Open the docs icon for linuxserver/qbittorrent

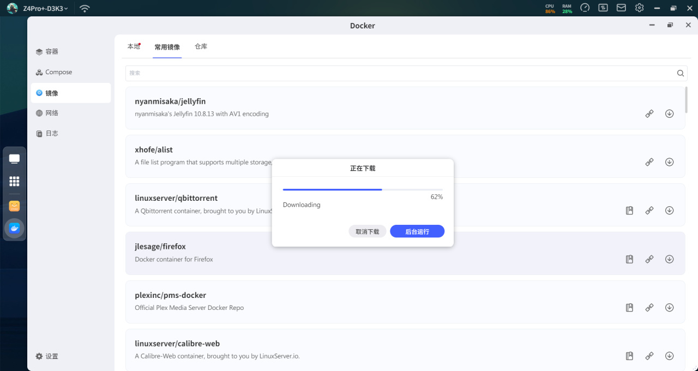pyautogui.click(x=629, y=211)
